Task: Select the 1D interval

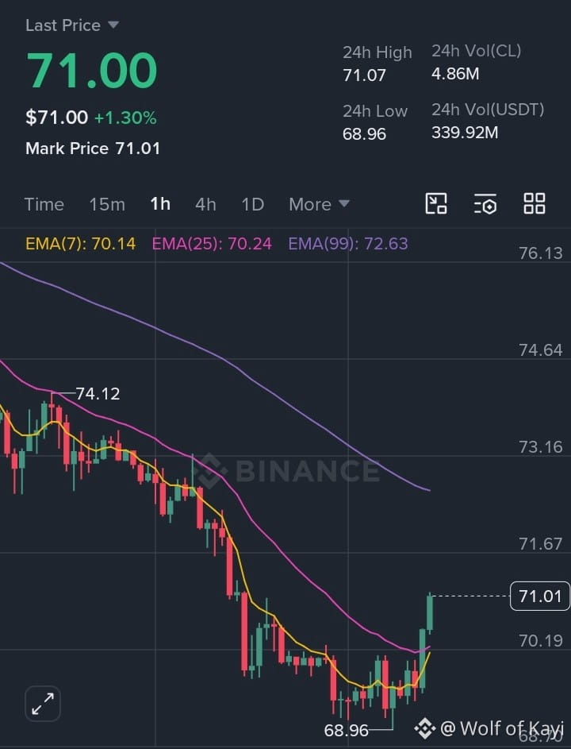Action: click(252, 204)
